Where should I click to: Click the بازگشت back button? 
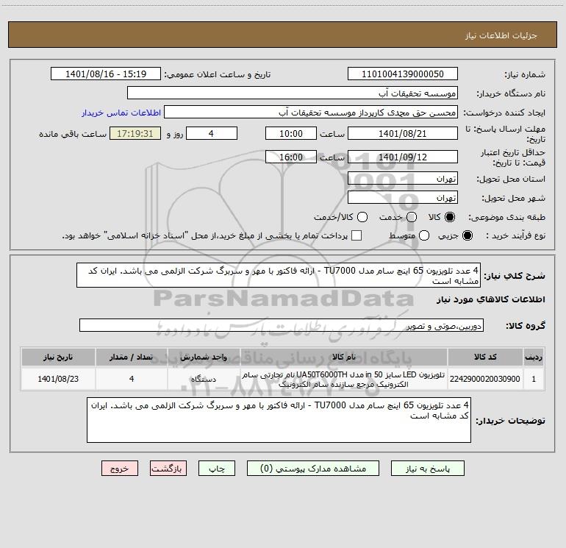(x=168, y=469)
